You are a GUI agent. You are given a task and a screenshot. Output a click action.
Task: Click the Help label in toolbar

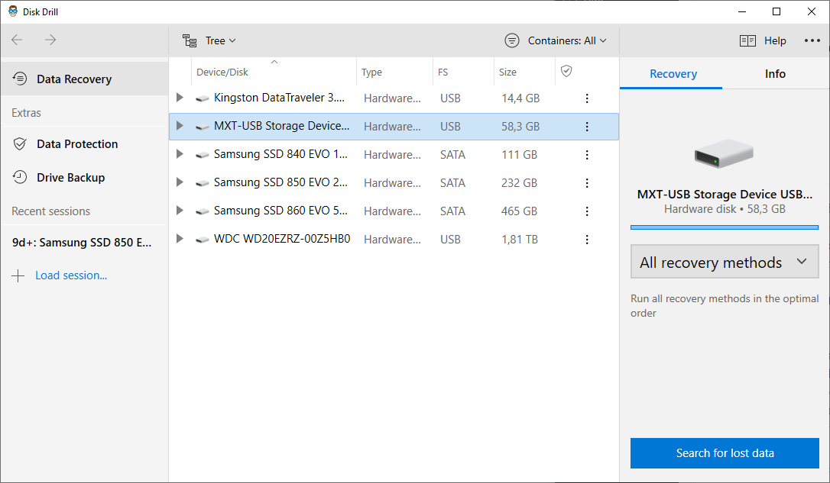coord(775,40)
